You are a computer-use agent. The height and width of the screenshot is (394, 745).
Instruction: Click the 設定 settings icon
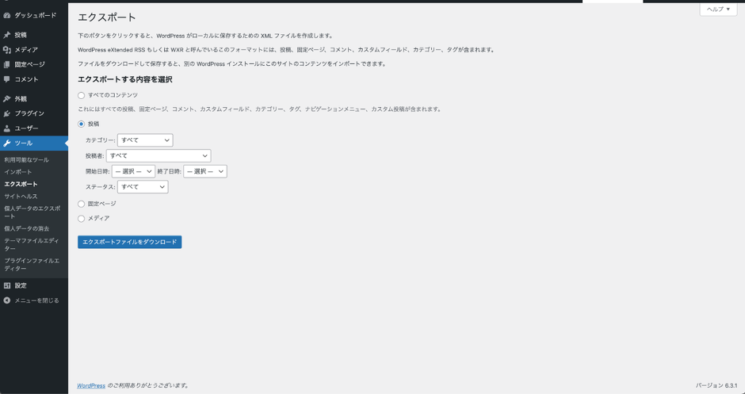click(x=6, y=285)
